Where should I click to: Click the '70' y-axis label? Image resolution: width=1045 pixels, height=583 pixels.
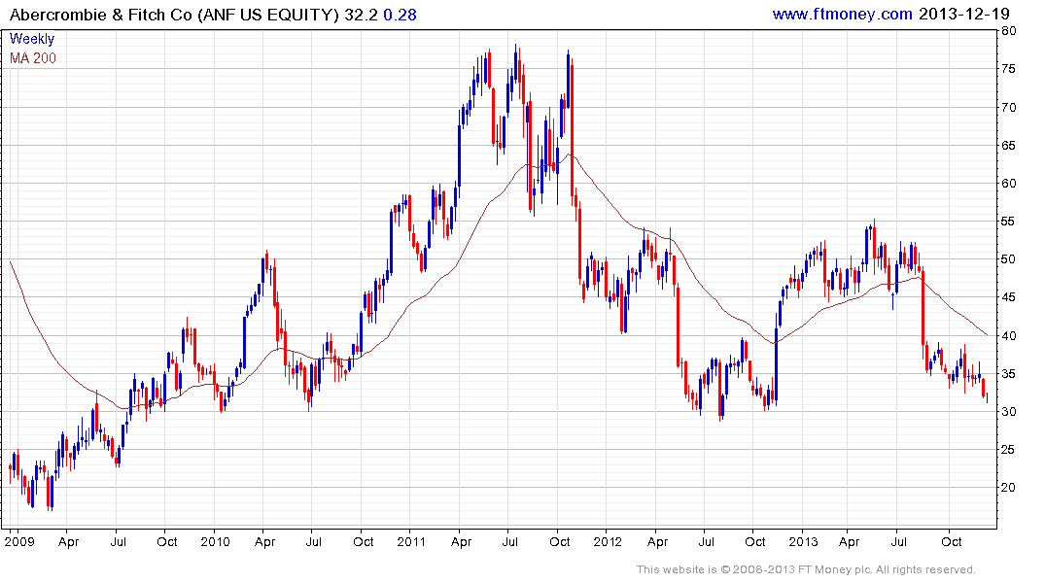point(1008,107)
